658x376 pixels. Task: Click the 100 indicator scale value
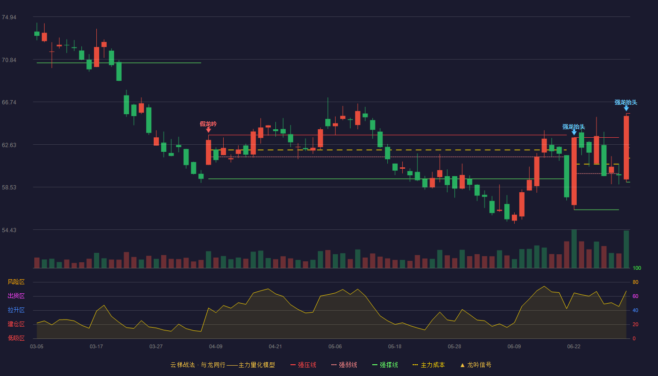[x=637, y=268]
